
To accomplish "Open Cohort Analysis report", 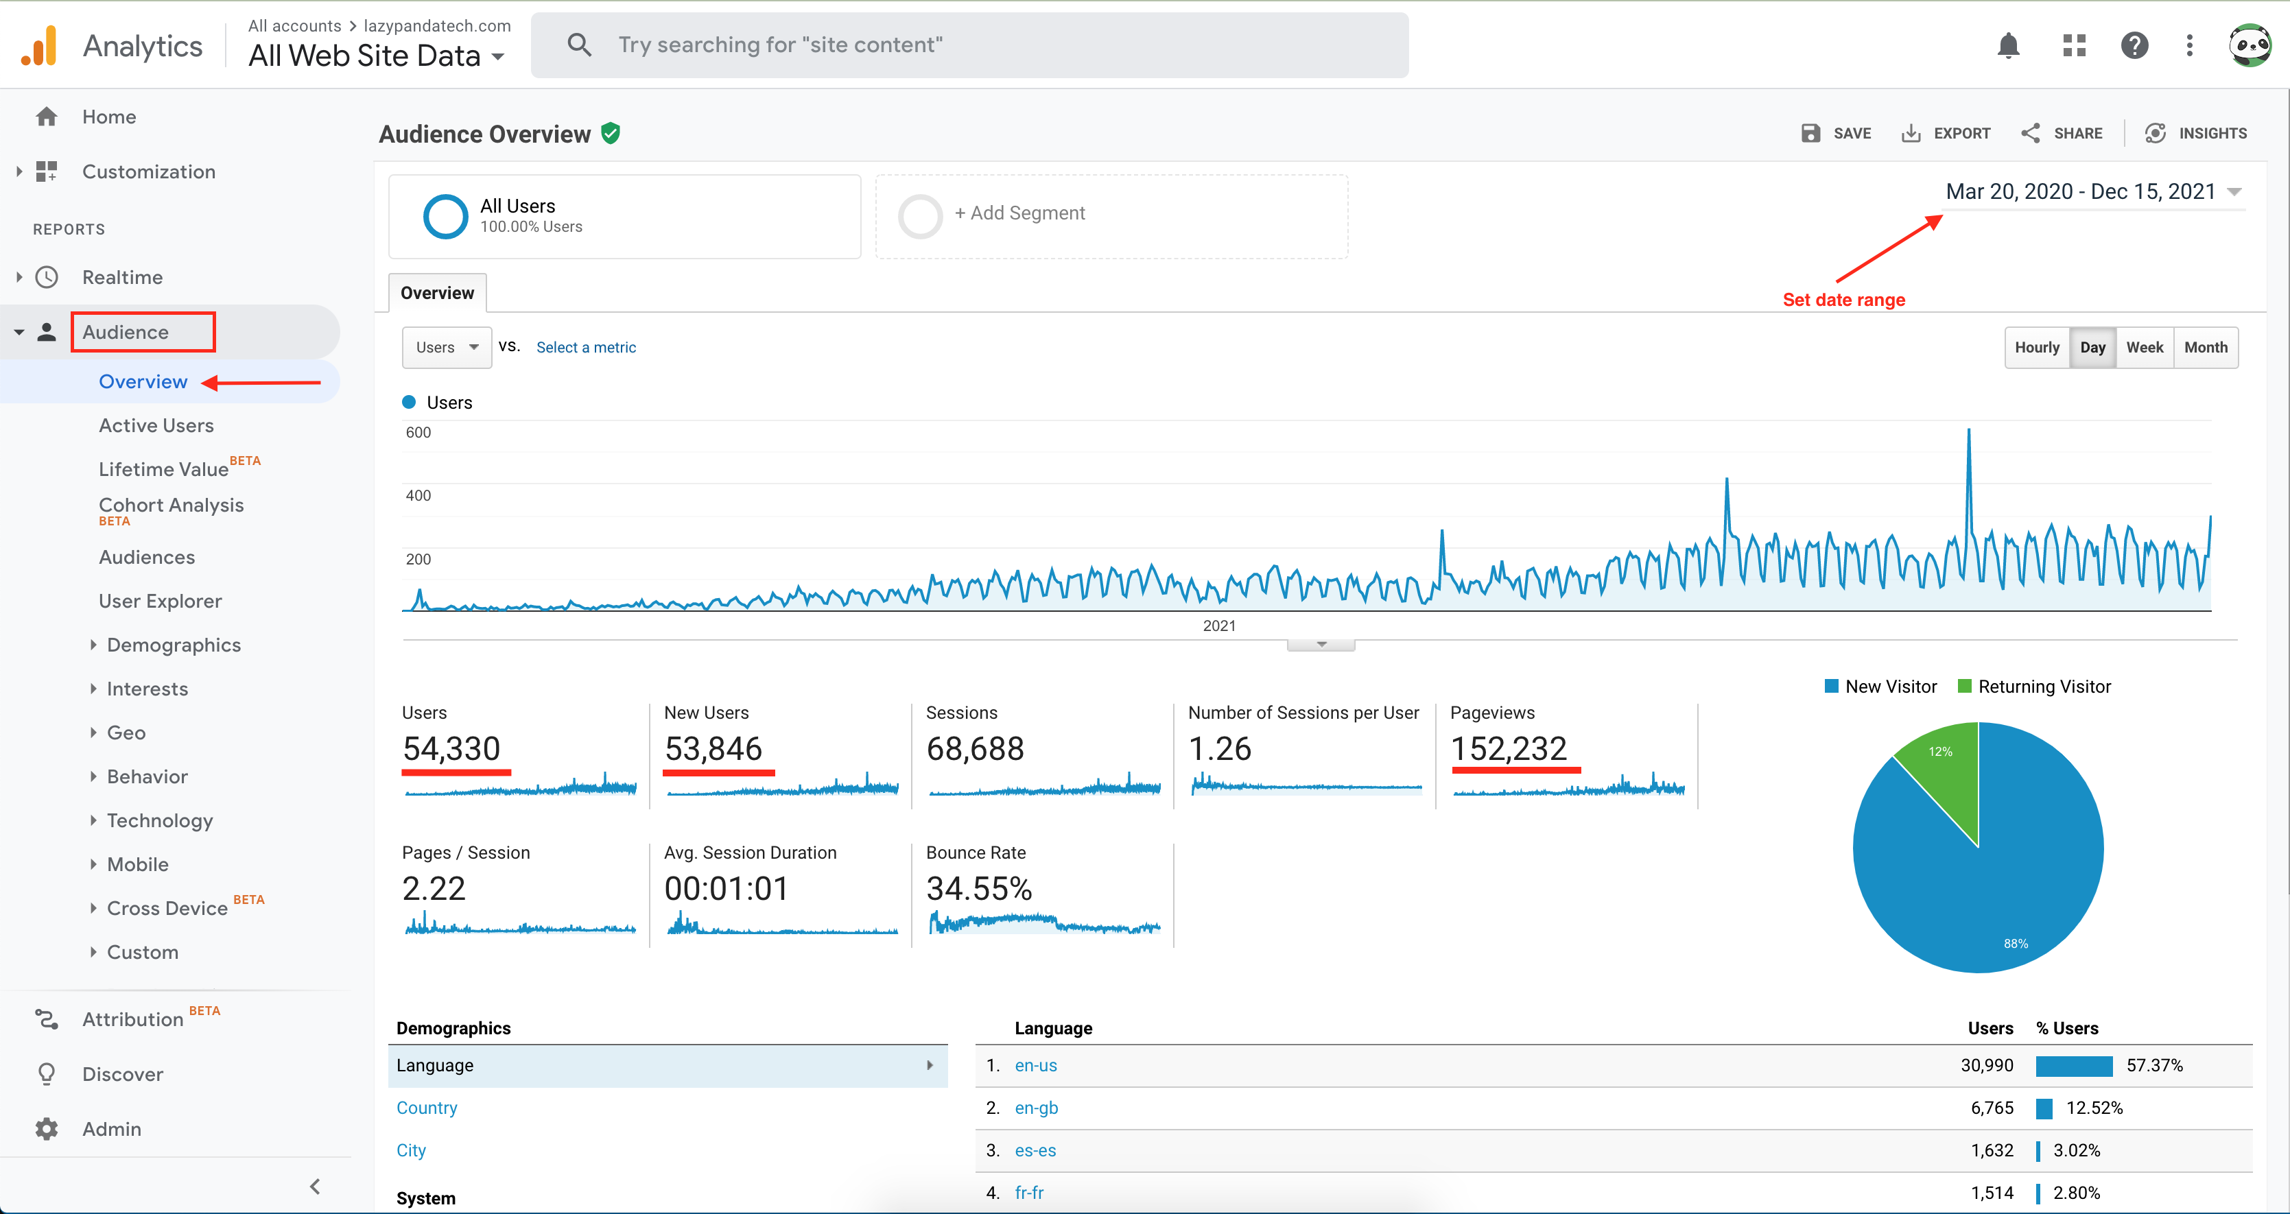I will point(171,505).
